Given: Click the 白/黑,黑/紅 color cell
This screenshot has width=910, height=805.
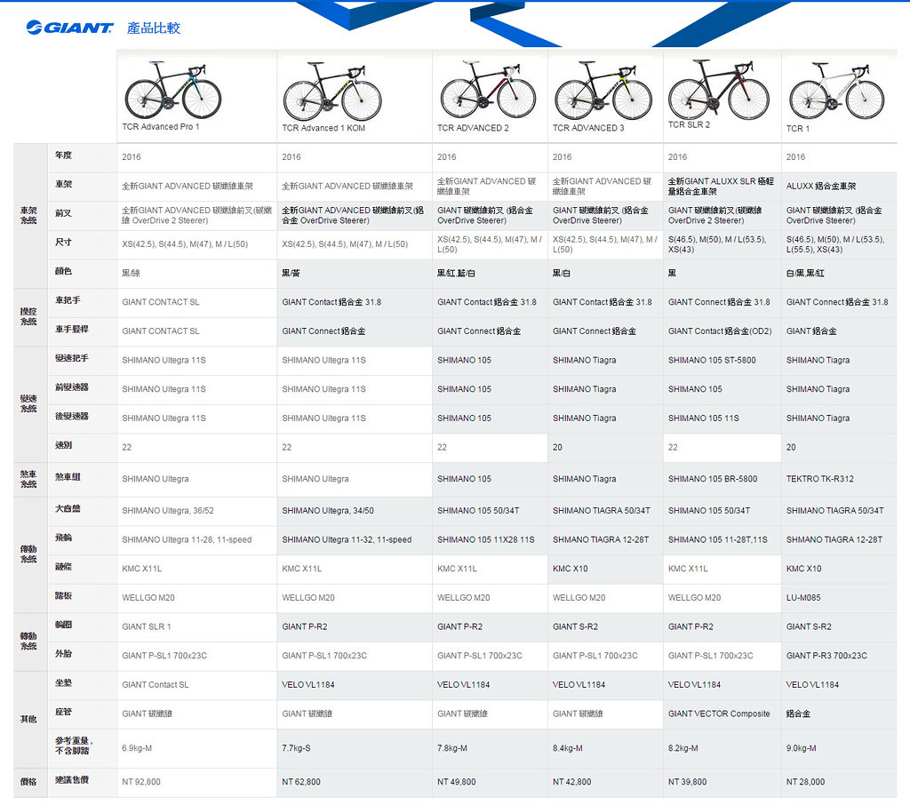Looking at the screenshot, I should tap(839, 274).
